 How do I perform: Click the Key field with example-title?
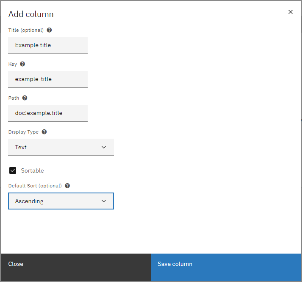(48, 79)
